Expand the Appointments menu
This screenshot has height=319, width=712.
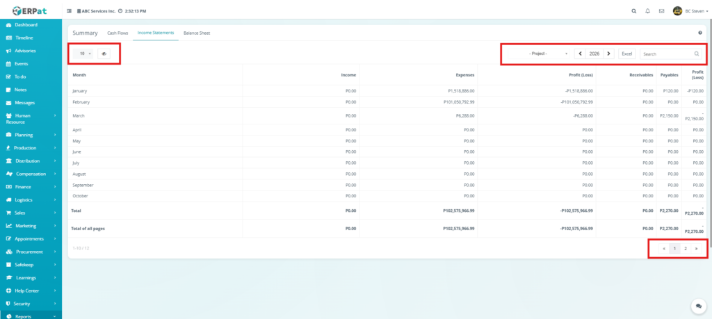click(x=31, y=238)
